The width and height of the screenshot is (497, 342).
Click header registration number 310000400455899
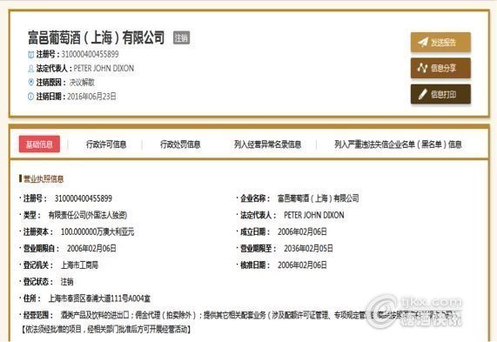90,54
